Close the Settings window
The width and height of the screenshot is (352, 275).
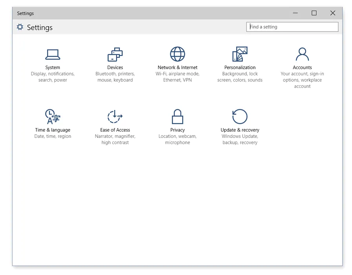click(333, 13)
